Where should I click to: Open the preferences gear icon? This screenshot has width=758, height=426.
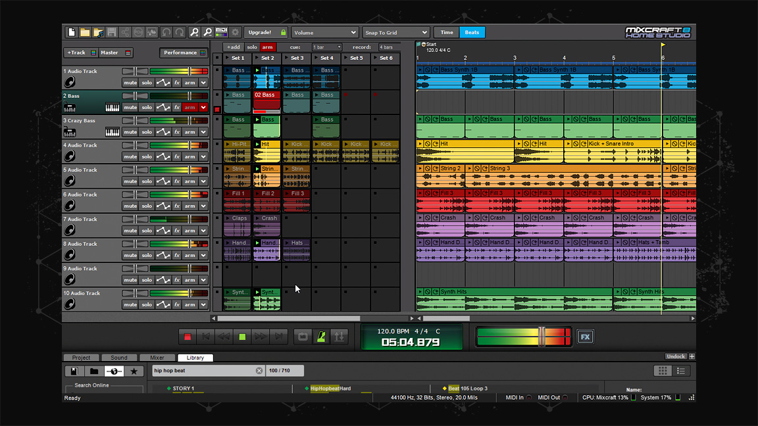(234, 32)
